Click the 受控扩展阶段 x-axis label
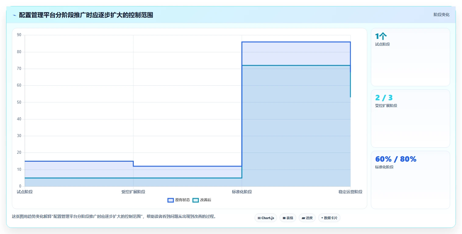 pyautogui.click(x=133, y=192)
